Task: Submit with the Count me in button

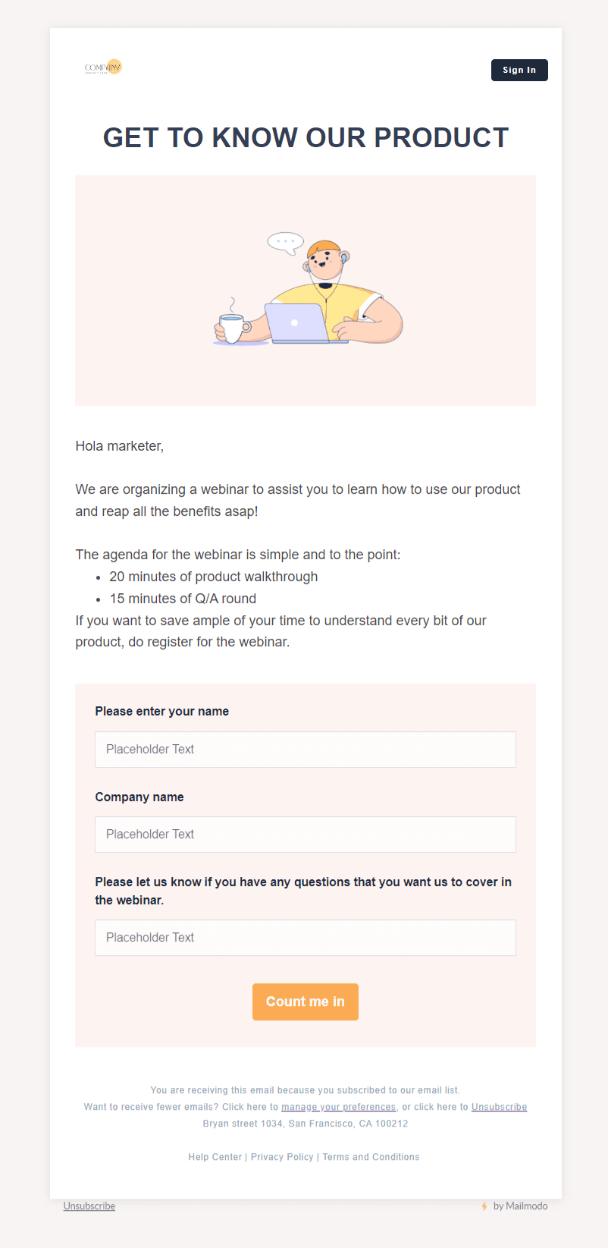Action: click(x=305, y=1001)
